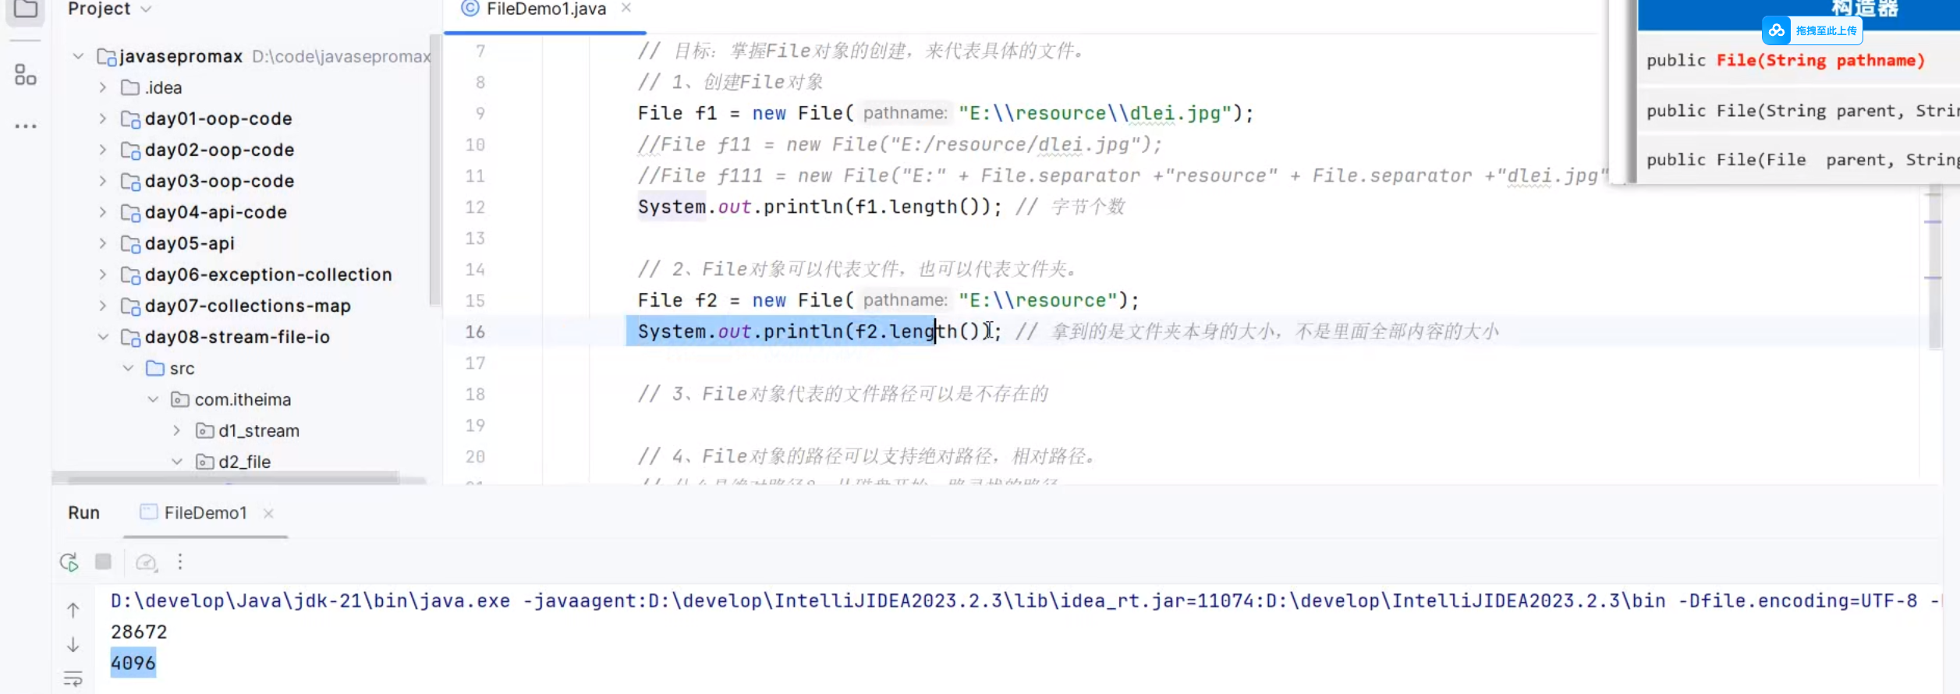The width and height of the screenshot is (1960, 694).
Task: Show more tool windows ellipsis
Action: point(26,126)
